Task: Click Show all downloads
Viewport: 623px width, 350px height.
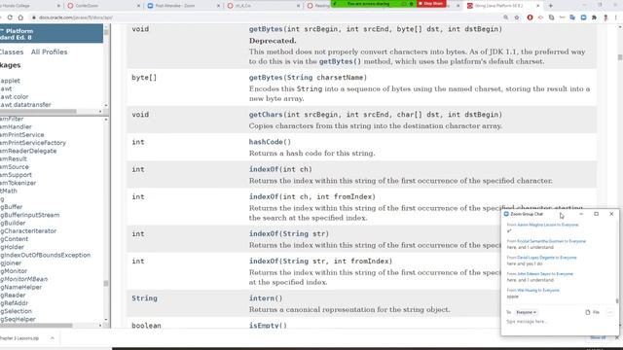Action: [598, 337]
